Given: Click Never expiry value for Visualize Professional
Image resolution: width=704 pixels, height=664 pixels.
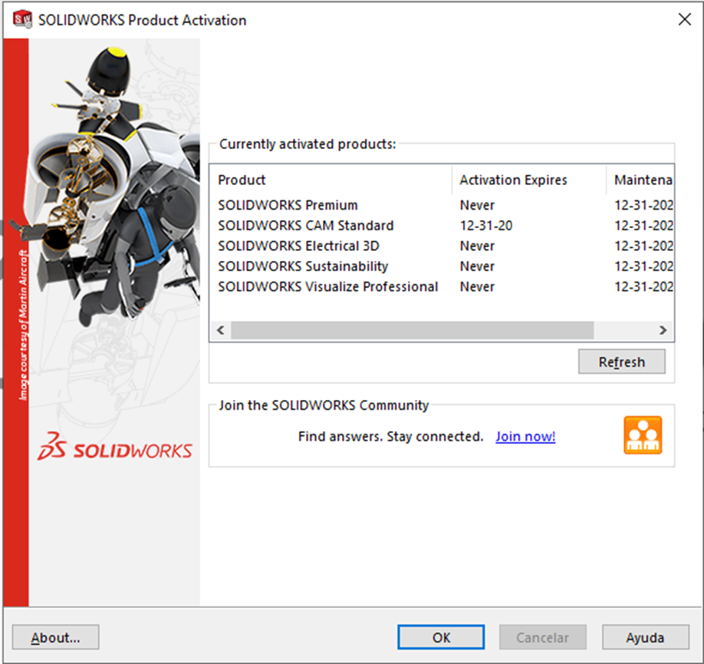Looking at the screenshot, I should pos(477,286).
